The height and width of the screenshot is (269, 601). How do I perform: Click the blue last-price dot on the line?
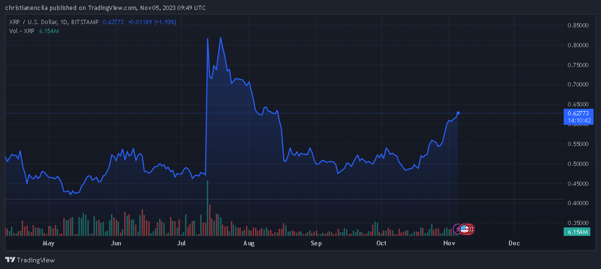pyautogui.click(x=458, y=113)
